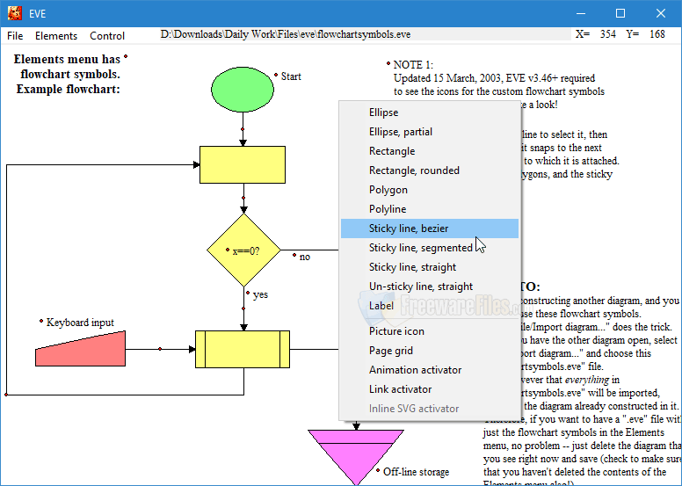The height and width of the screenshot is (486, 682).
Task: Open the Control menu
Action: coord(107,36)
